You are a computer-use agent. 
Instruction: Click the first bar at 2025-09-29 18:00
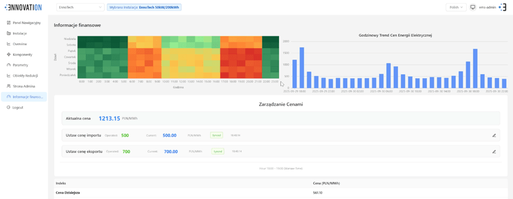point(294,74)
